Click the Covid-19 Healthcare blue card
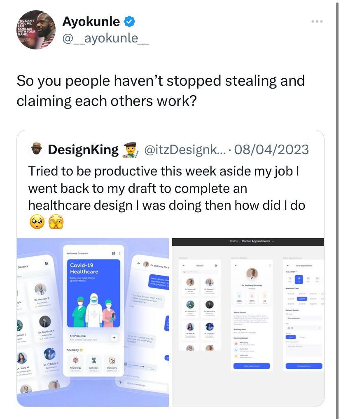The height and width of the screenshot is (419, 341). pyautogui.click(x=93, y=293)
